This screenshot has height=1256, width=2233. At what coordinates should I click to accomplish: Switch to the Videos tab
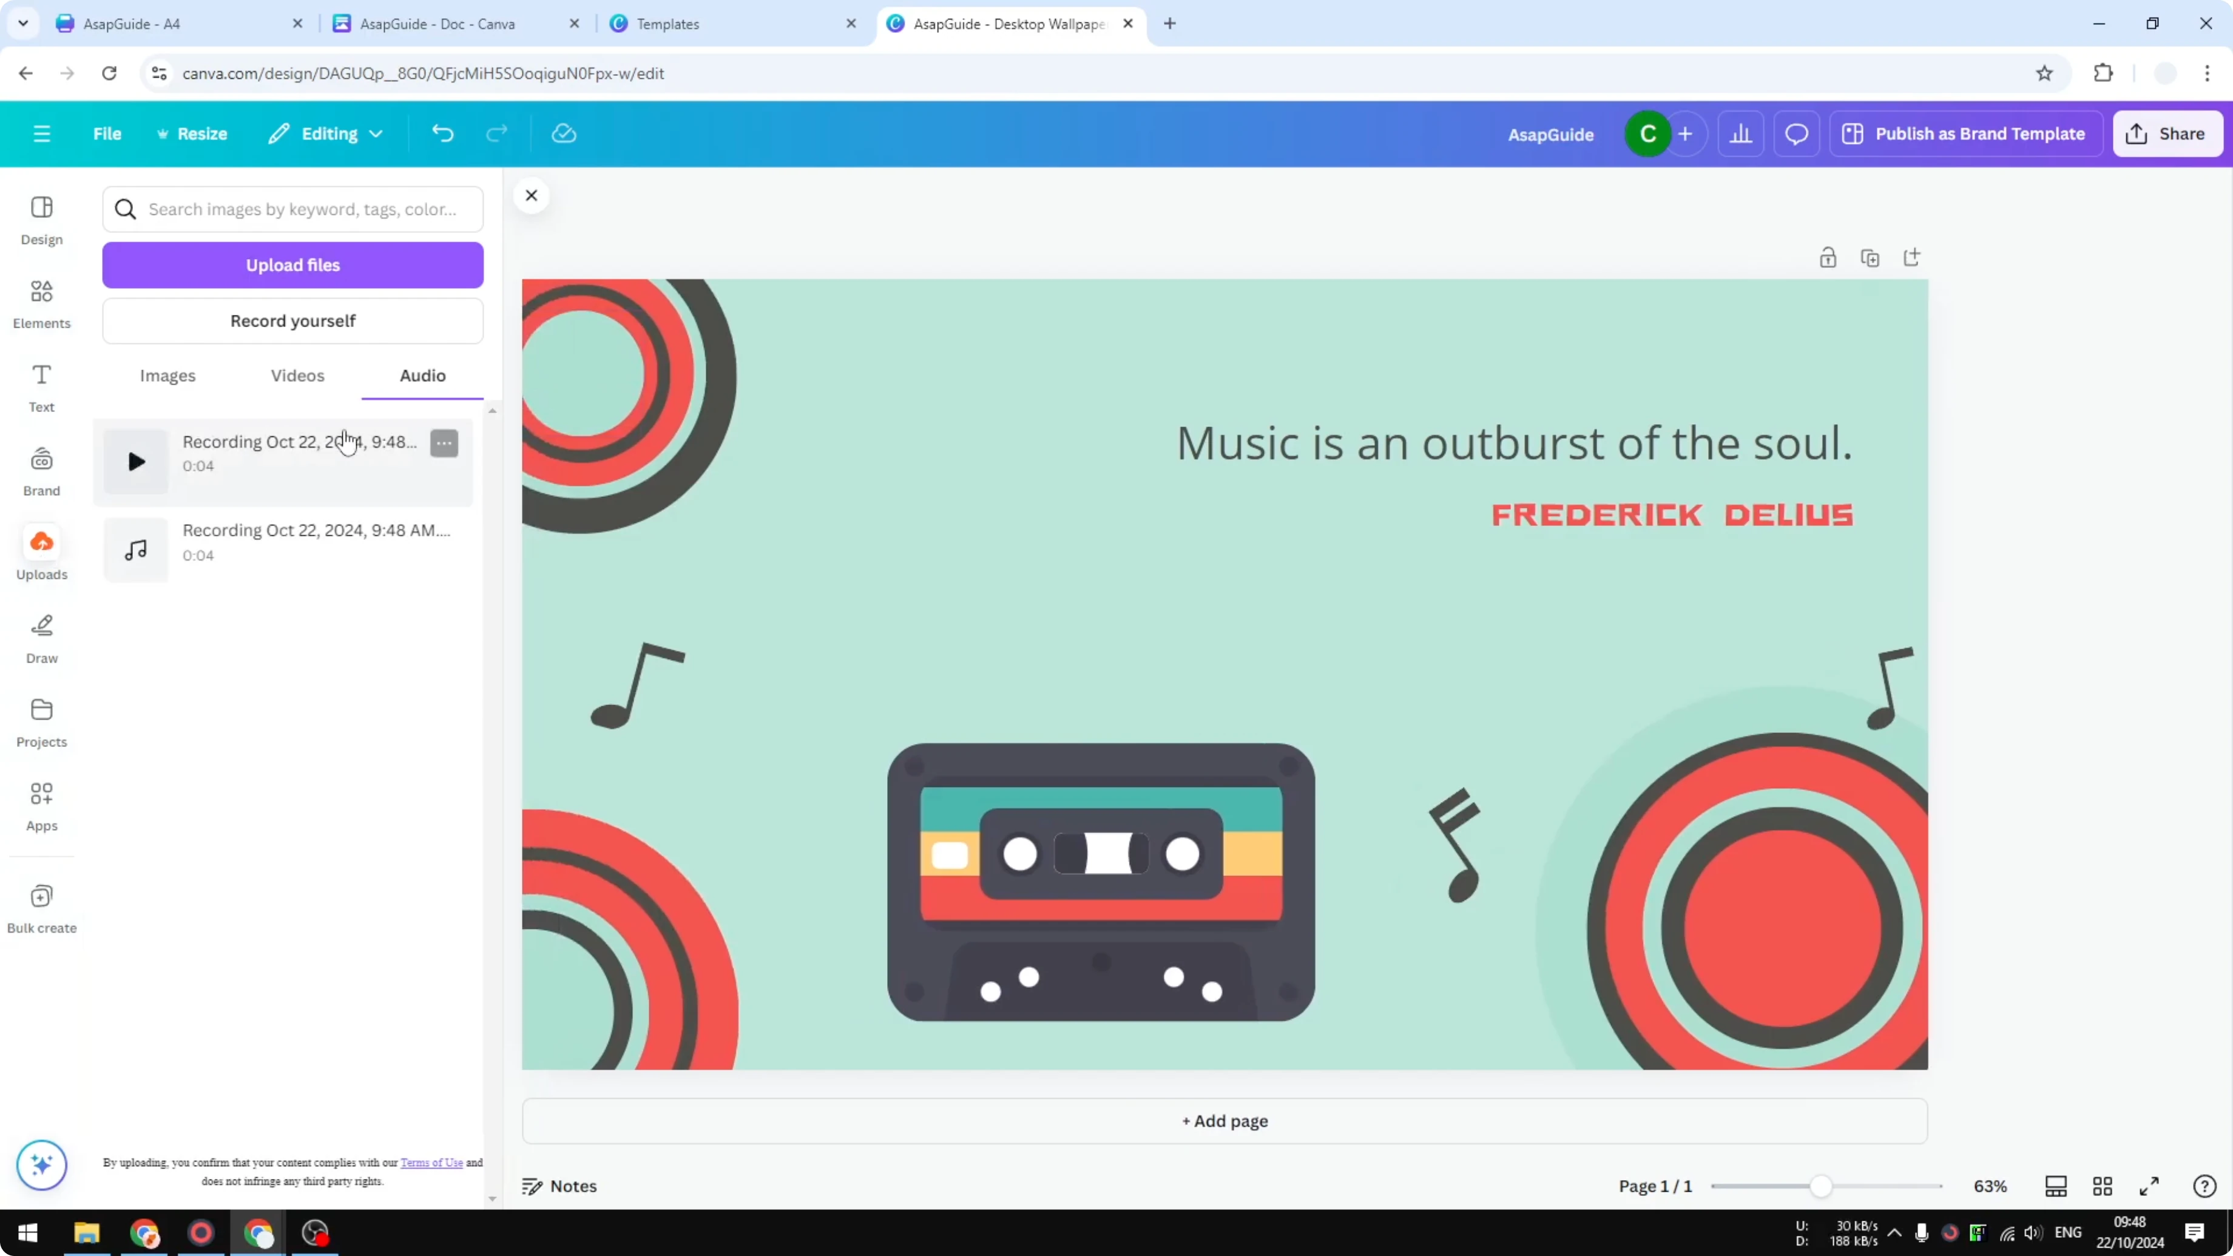pos(297,376)
